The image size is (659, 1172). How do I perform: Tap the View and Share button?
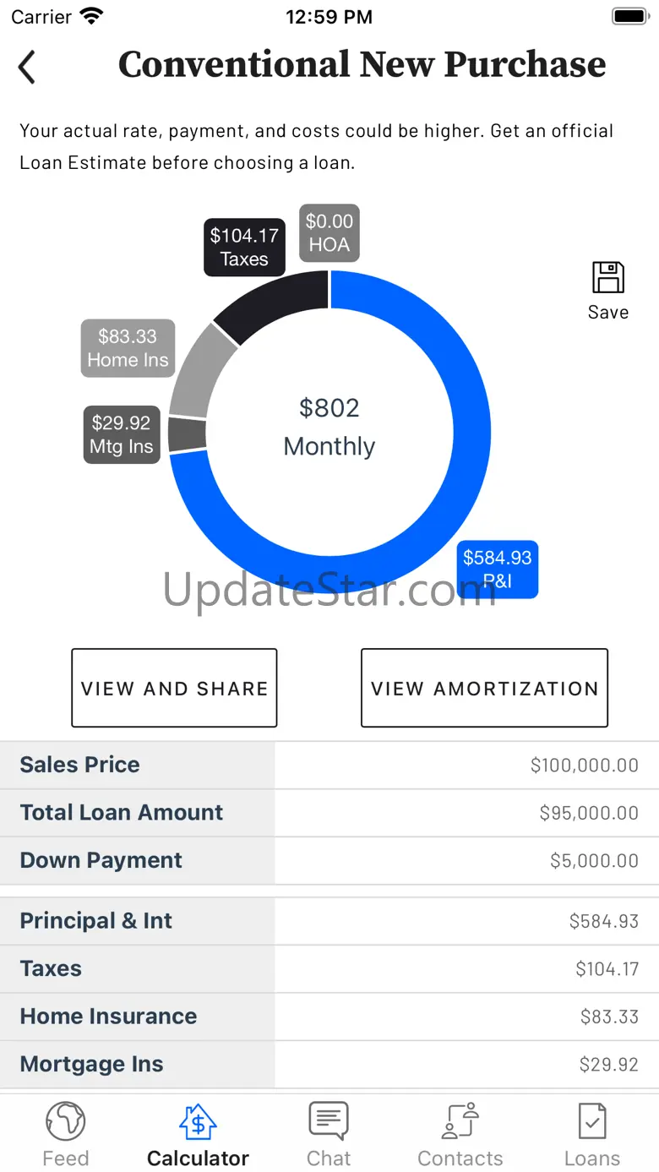click(x=174, y=688)
